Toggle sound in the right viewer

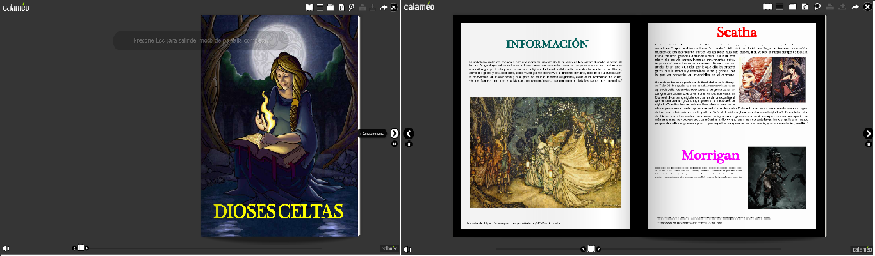pos(408,249)
